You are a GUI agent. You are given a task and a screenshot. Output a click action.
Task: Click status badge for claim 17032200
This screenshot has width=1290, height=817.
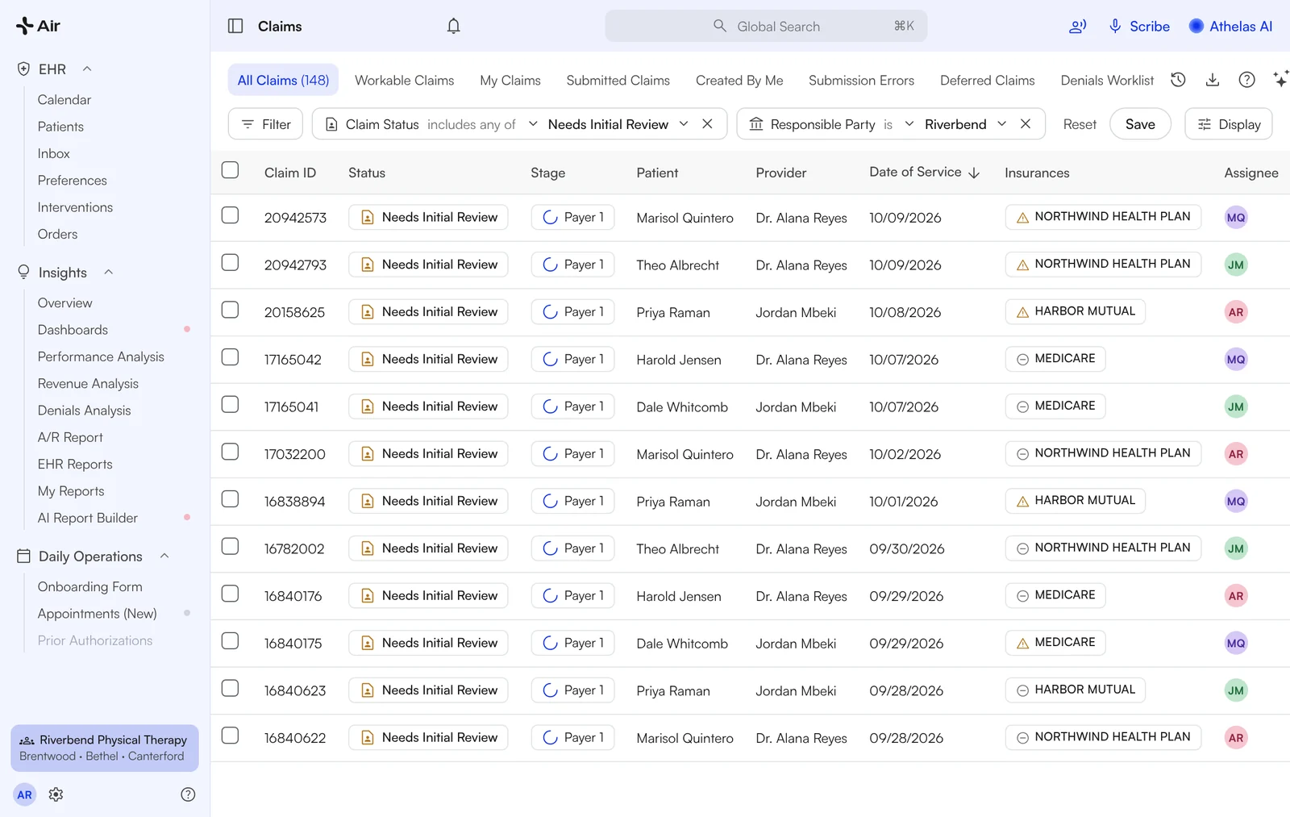[428, 454]
